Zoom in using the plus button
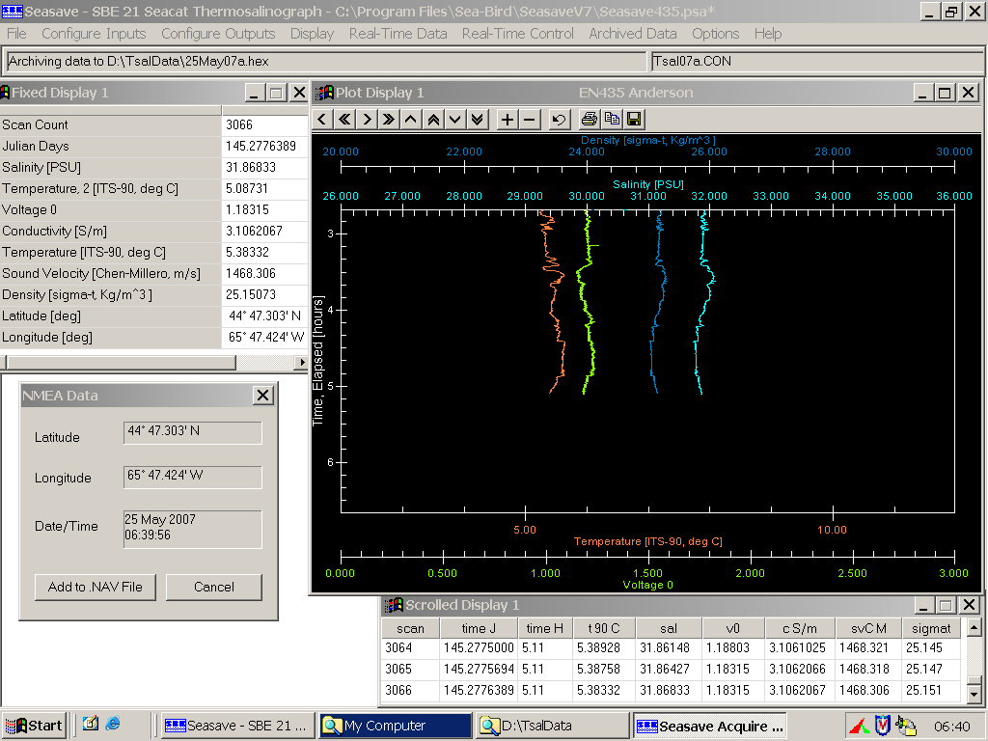The height and width of the screenshot is (741, 988). (x=508, y=120)
